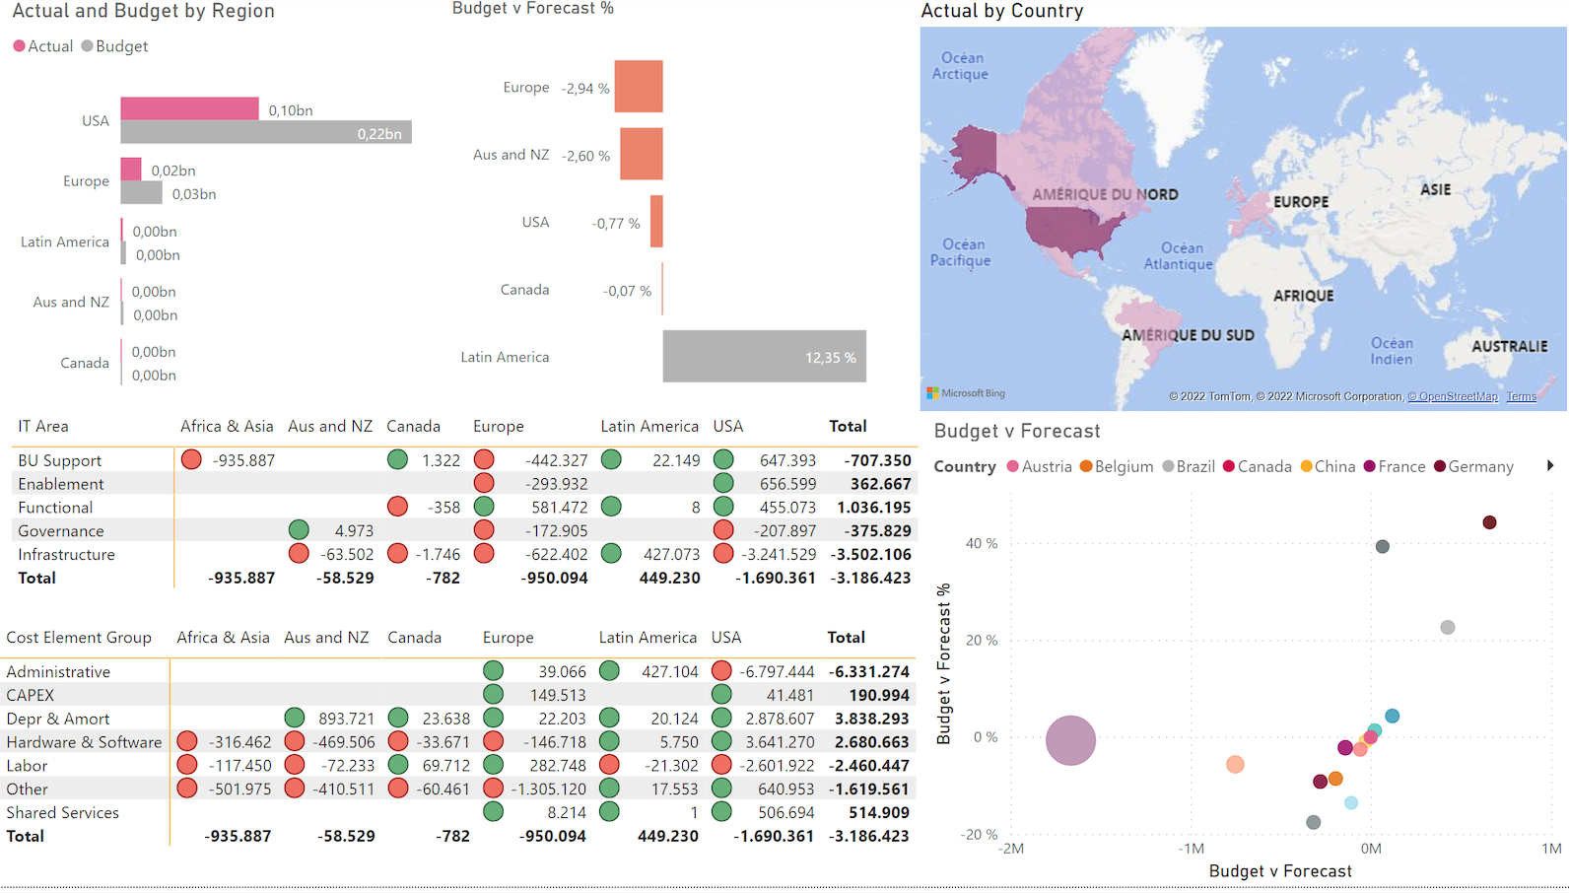Select BU Support row label
Image resolution: width=1569 pixels, height=893 pixels.
coord(59,460)
